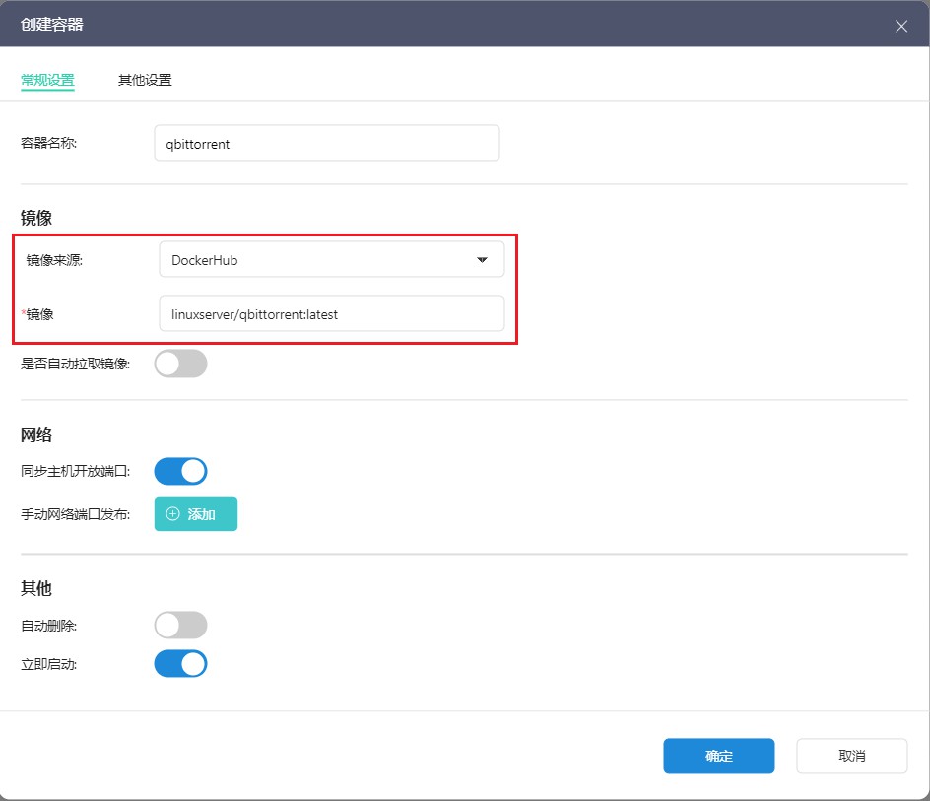The image size is (930, 801).
Task: Click the 手动网络端口发布 label
Action: point(75,514)
